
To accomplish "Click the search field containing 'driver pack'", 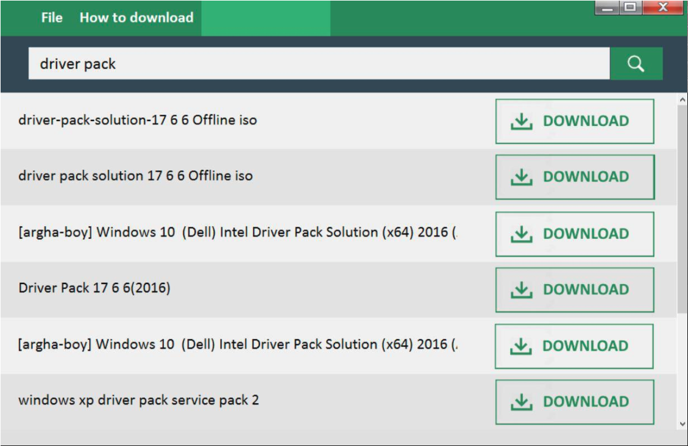I will 319,64.
